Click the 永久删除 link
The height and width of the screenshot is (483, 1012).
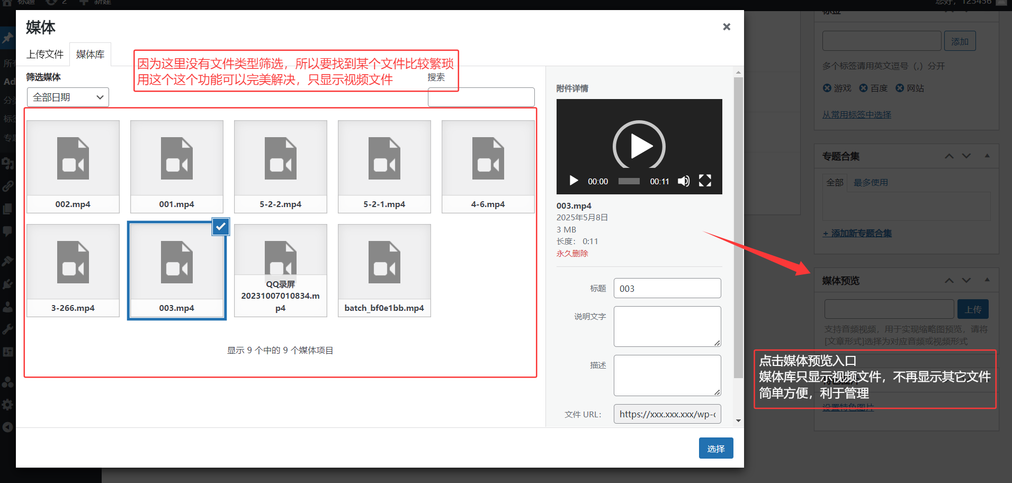572,254
